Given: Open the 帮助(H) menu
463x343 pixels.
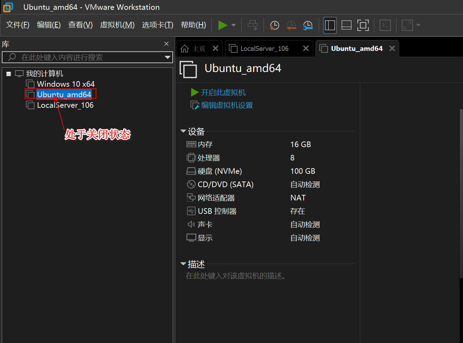Looking at the screenshot, I should pyautogui.click(x=193, y=25).
